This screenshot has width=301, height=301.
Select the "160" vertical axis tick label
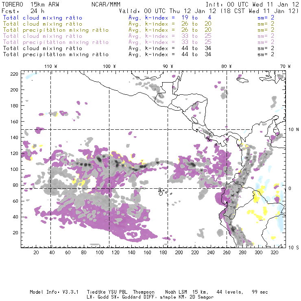[14, 122]
